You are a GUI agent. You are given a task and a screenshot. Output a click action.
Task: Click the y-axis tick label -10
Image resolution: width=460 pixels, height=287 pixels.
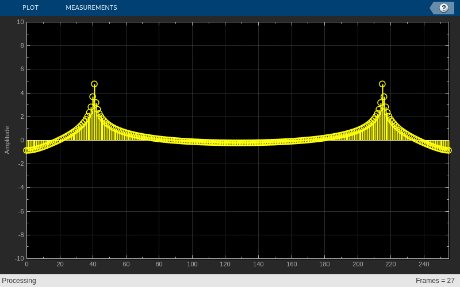tap(20, 259)
